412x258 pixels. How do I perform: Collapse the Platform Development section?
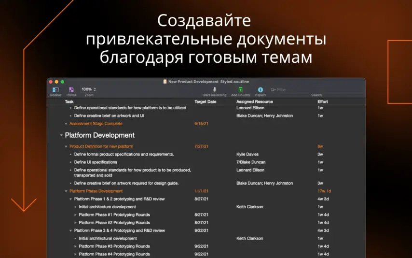tap(61, 135)
